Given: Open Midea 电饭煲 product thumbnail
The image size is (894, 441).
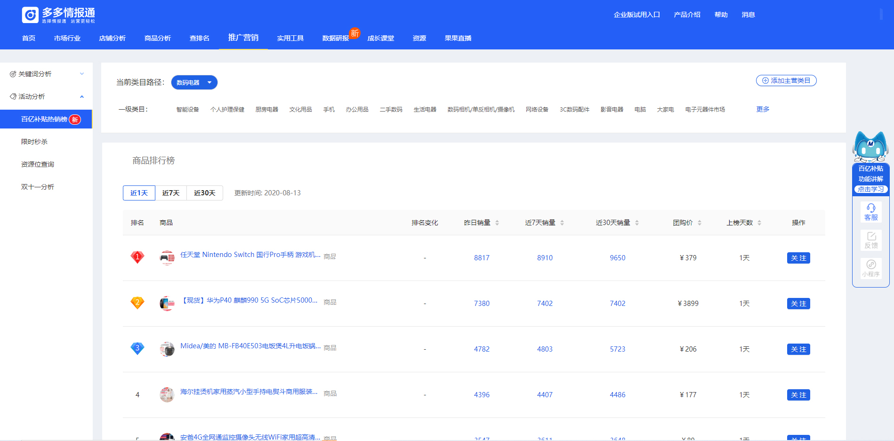Looking at the screenshot, I should 167,349.
